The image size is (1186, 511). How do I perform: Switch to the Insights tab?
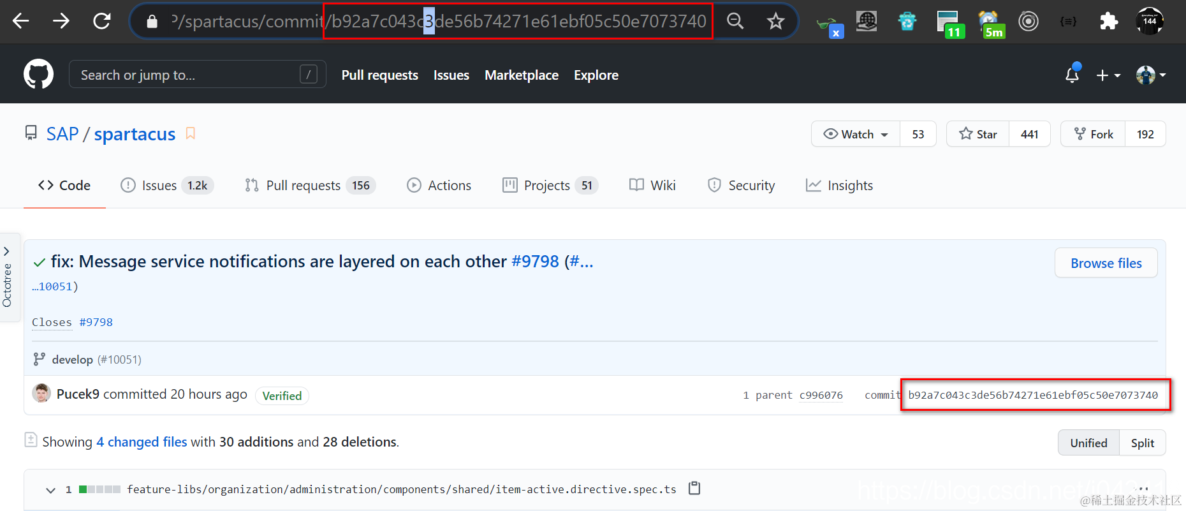point(839,186)
